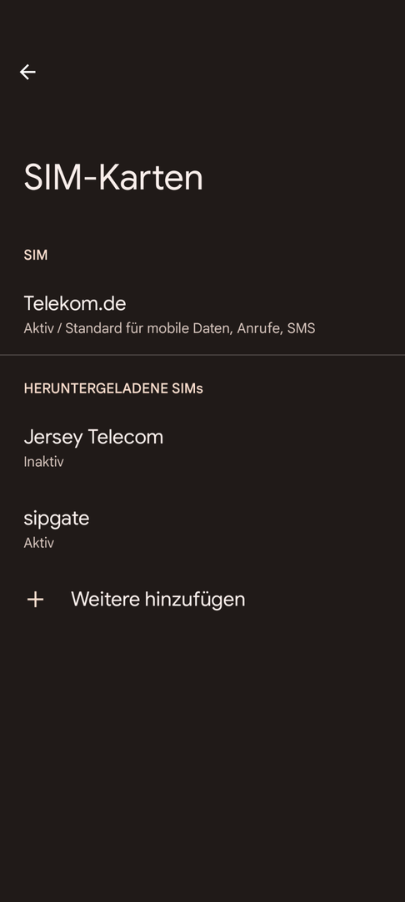Click the divider below the Telekom.de entry

(x=202, y=355)
